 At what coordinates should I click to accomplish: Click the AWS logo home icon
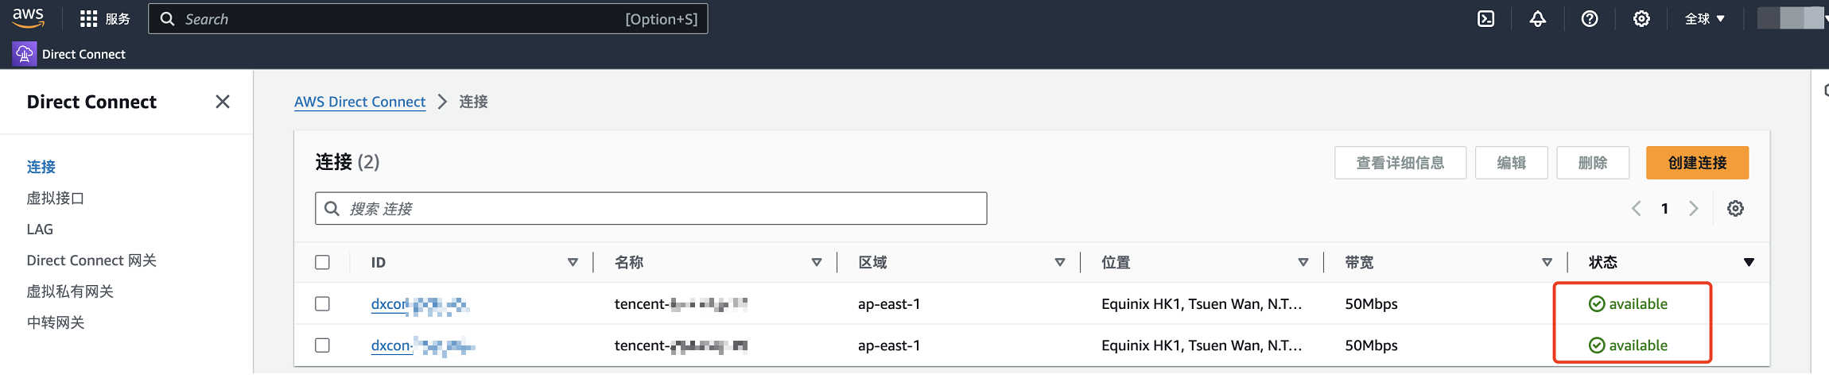click(x=28, y=17)
